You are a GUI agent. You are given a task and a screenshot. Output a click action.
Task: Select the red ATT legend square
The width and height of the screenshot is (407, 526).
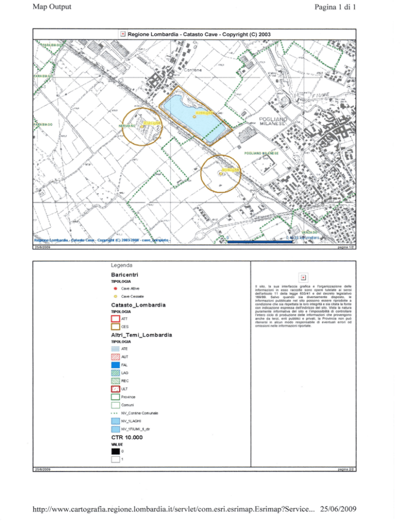click(x=116, y=319)
